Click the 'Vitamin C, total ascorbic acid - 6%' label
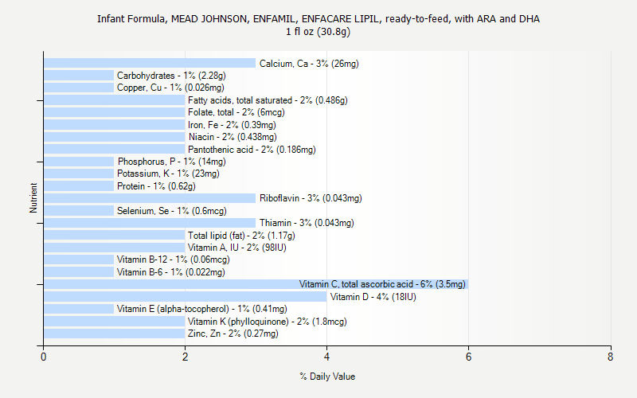Screen dimensions: 637x398 382,284
